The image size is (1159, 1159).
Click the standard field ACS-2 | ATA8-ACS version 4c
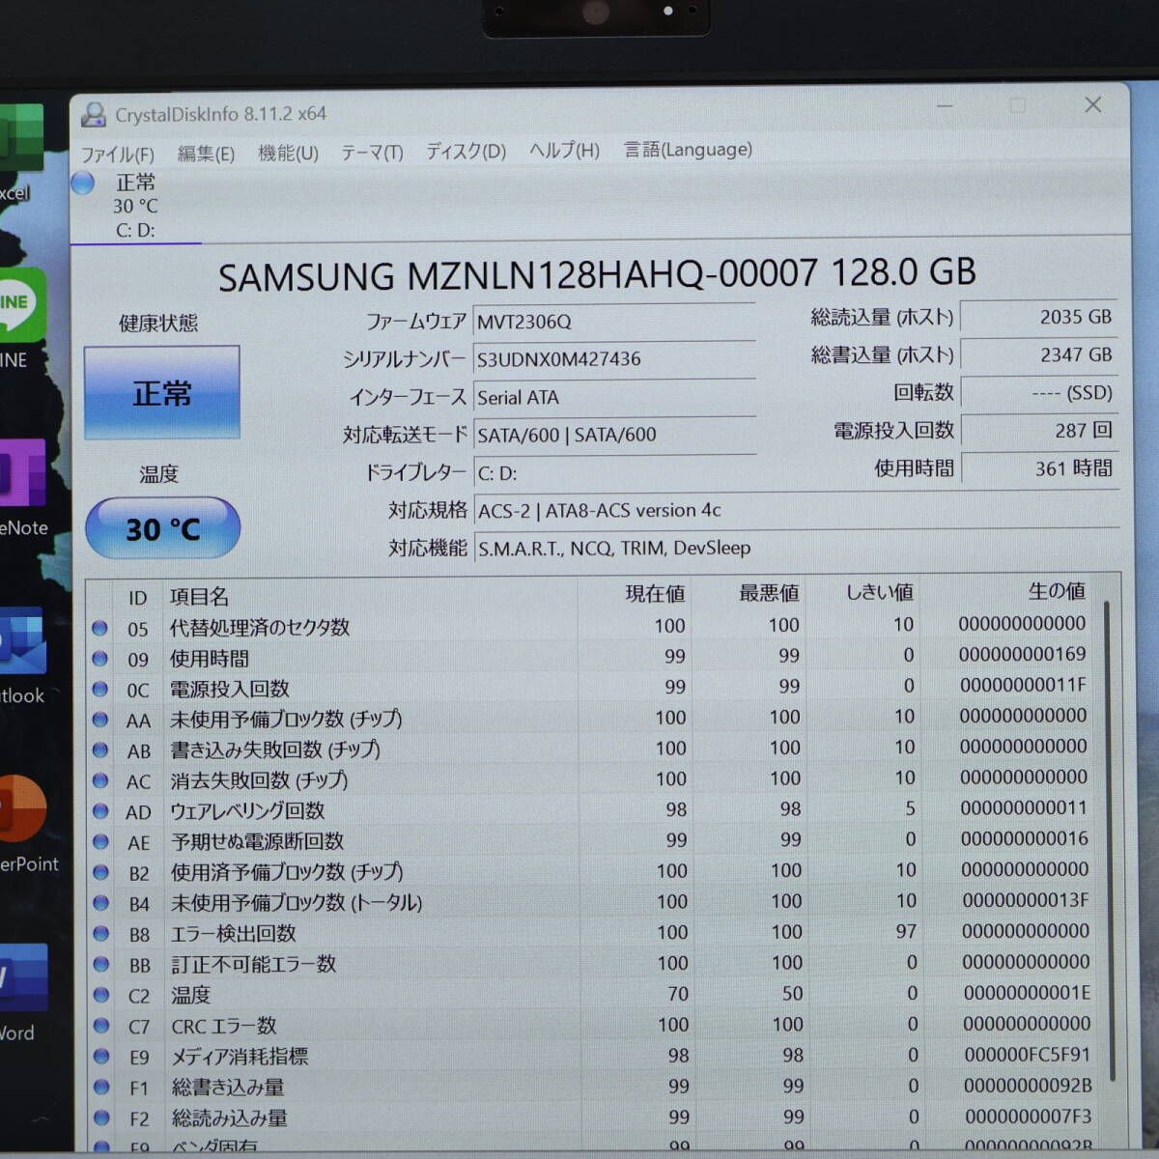(797, 510)
